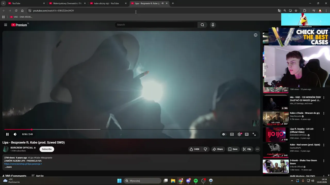Screen dimensions: 330x185
Task: Open the tab search dropdown arrow
Action: pos(3,3)
